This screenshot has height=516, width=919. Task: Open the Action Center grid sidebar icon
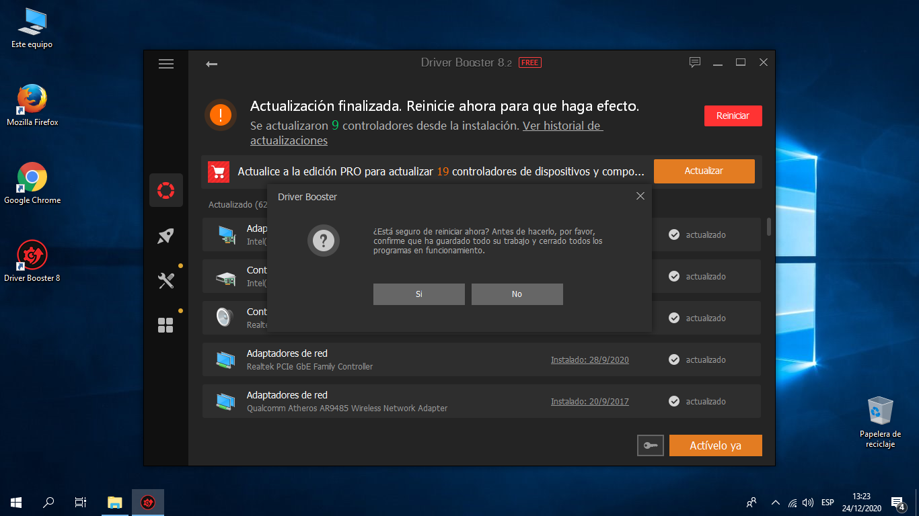166,326
